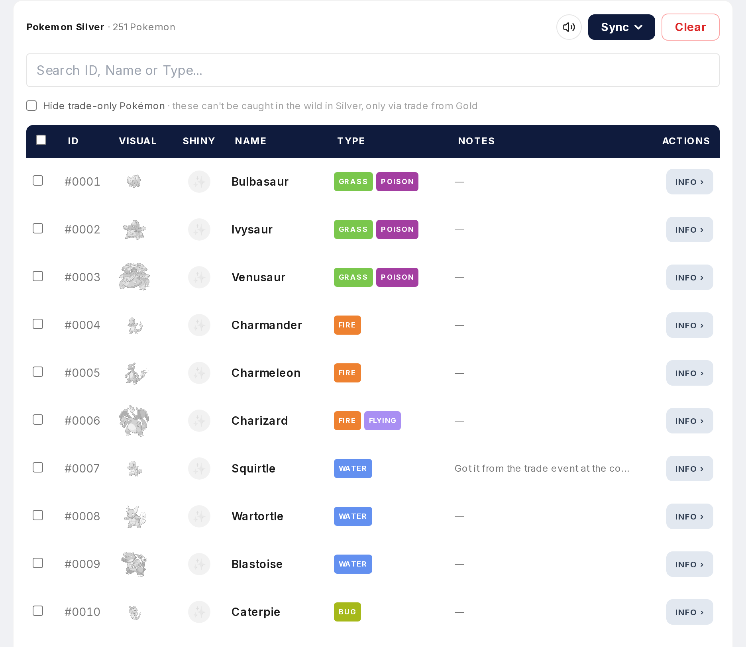This screenshot has width=746, height=647.
Task: Check the select-all checkbox in table header
Action: pos(41,140)
